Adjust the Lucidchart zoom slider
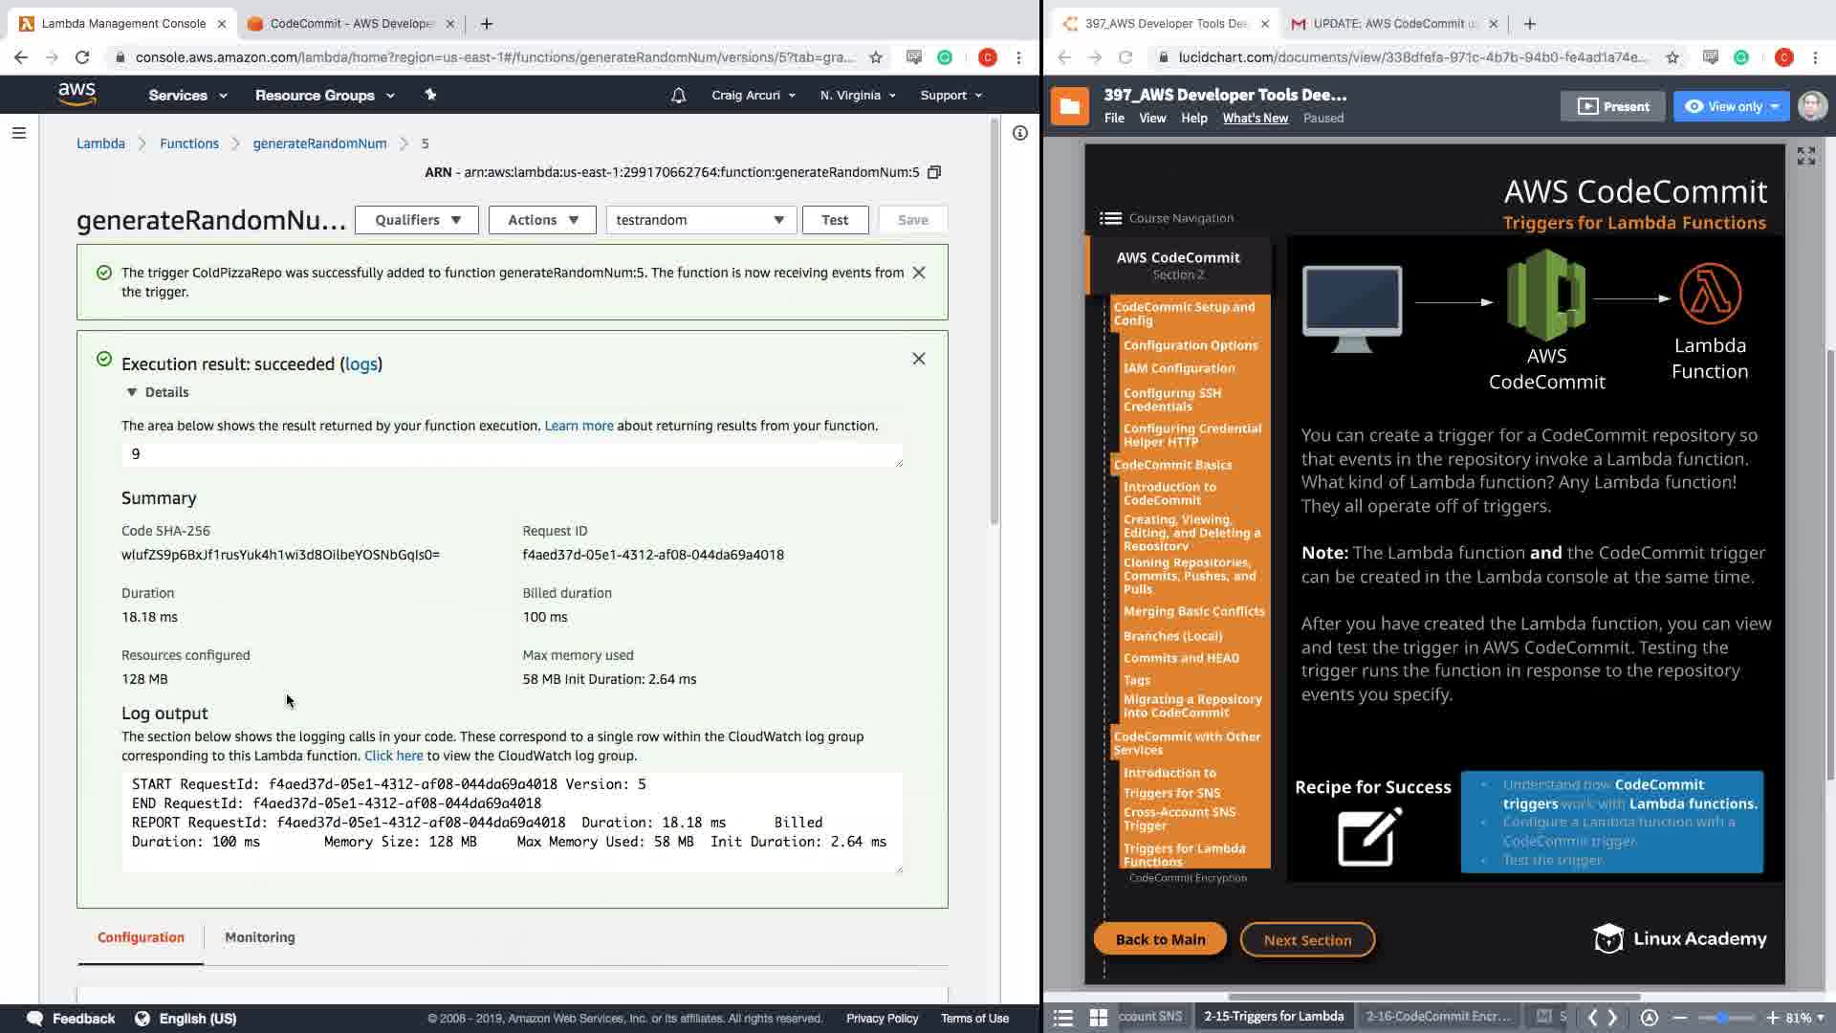1836x1033 pixels. [1722, 1017]
